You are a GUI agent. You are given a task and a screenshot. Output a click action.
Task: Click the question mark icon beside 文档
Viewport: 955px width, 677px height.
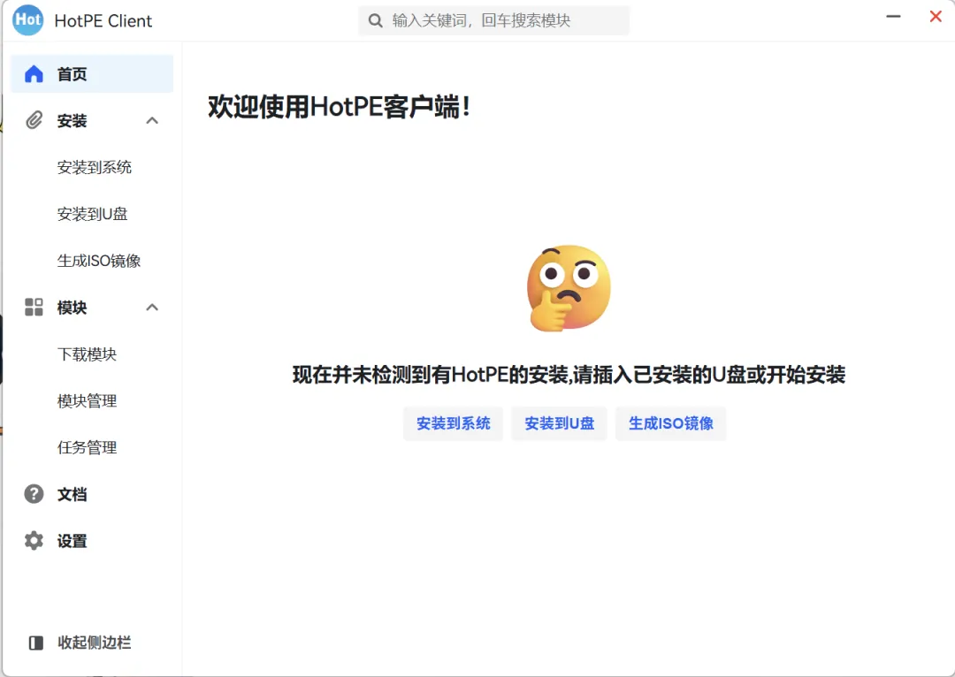click(x=34, y=494)
